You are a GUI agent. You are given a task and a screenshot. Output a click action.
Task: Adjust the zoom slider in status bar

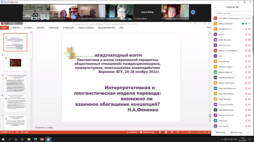190,132
